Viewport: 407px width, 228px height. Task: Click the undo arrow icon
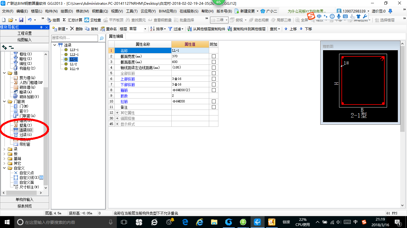30,20
